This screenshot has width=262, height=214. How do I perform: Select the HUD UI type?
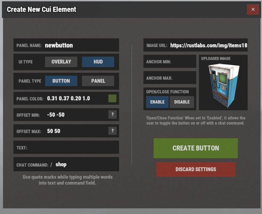pos(98,62)
